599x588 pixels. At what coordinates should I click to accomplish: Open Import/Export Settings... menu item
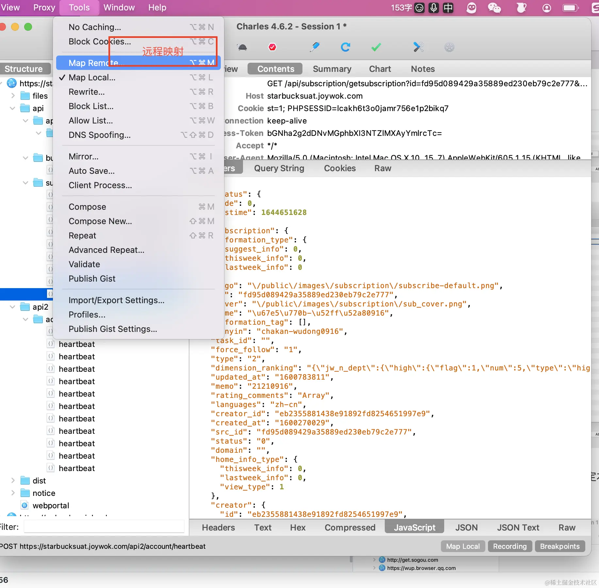[138, 300]
